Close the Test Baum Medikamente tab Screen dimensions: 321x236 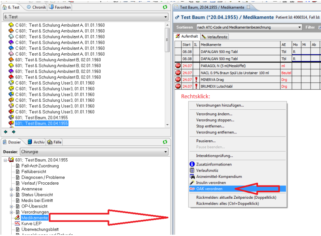coord(248,7)
